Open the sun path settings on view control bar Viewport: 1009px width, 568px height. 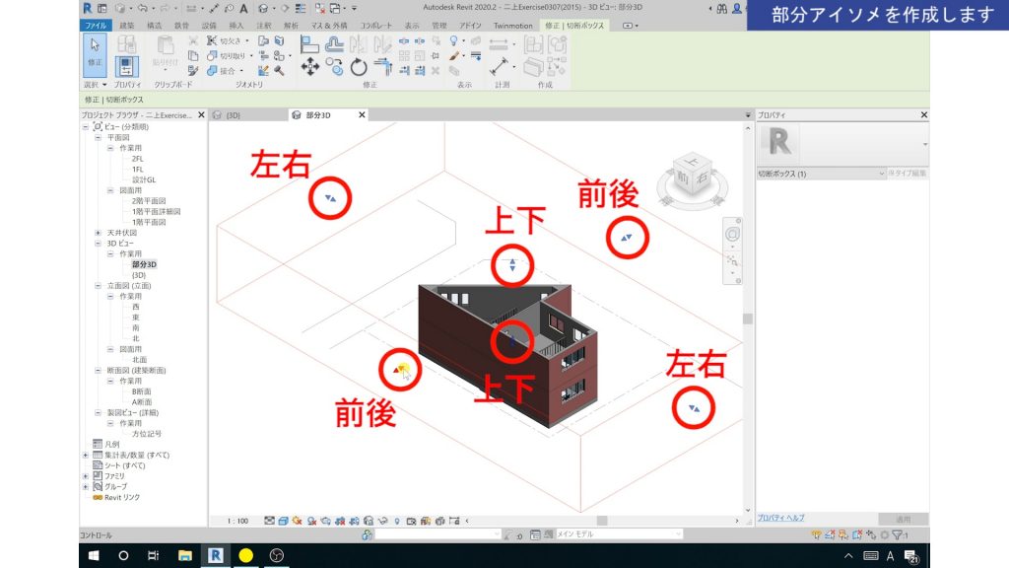tap(297, 520)
